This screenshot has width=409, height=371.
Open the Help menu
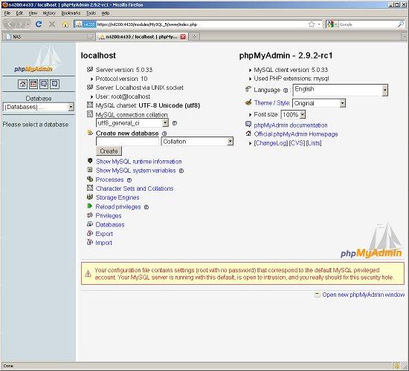[106, 13]
